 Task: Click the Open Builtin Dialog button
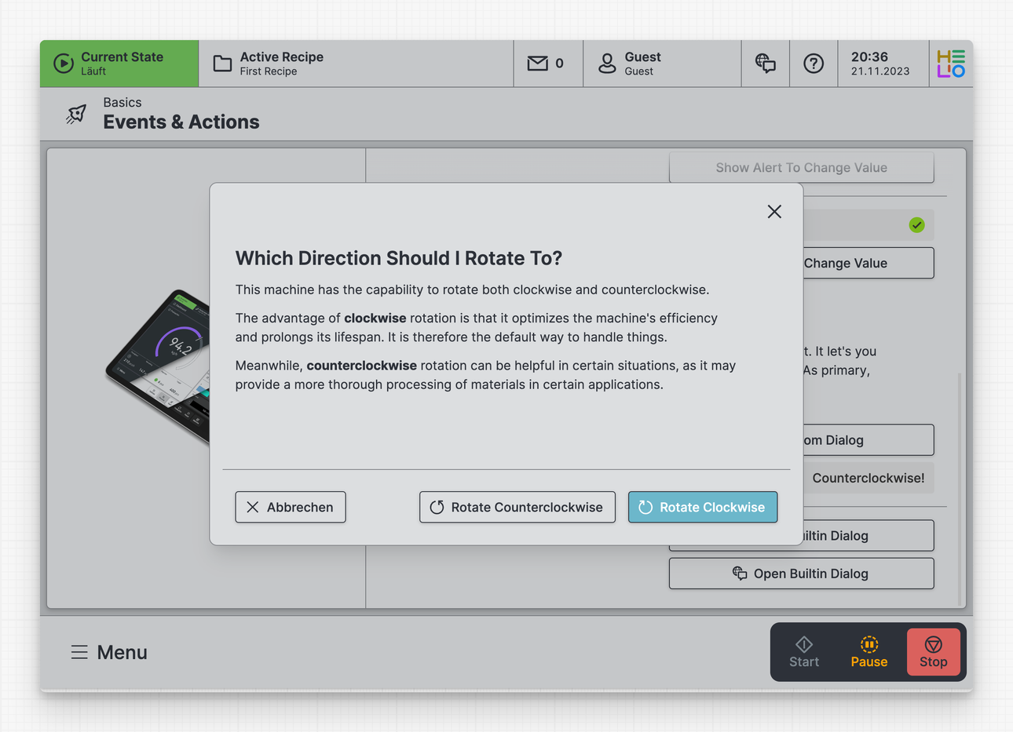(801, 574)
